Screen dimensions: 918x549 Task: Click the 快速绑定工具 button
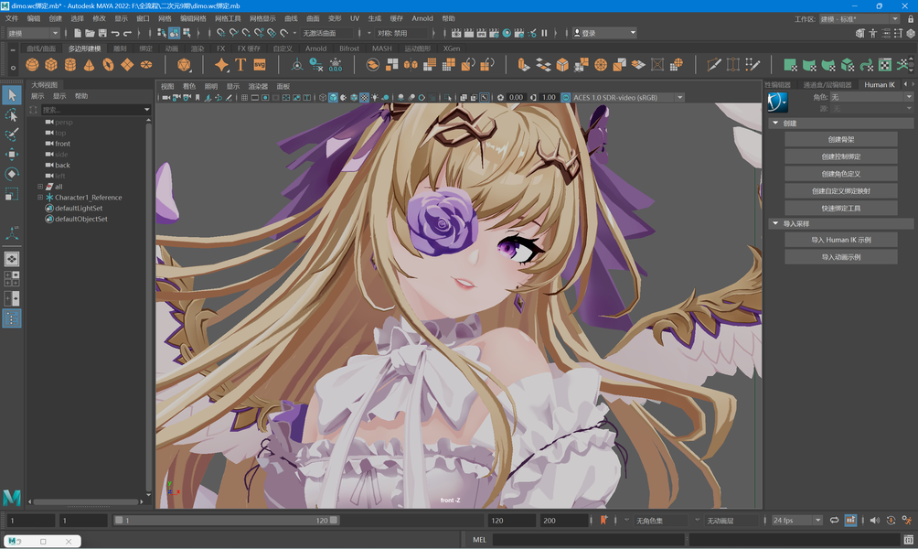pos(840,208)
